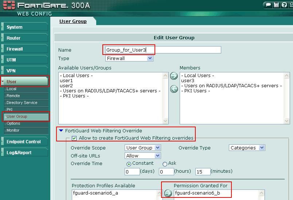Open Directory Service under User menu
The width and height of the screenshot is (293, 200).
pos(22,103)
